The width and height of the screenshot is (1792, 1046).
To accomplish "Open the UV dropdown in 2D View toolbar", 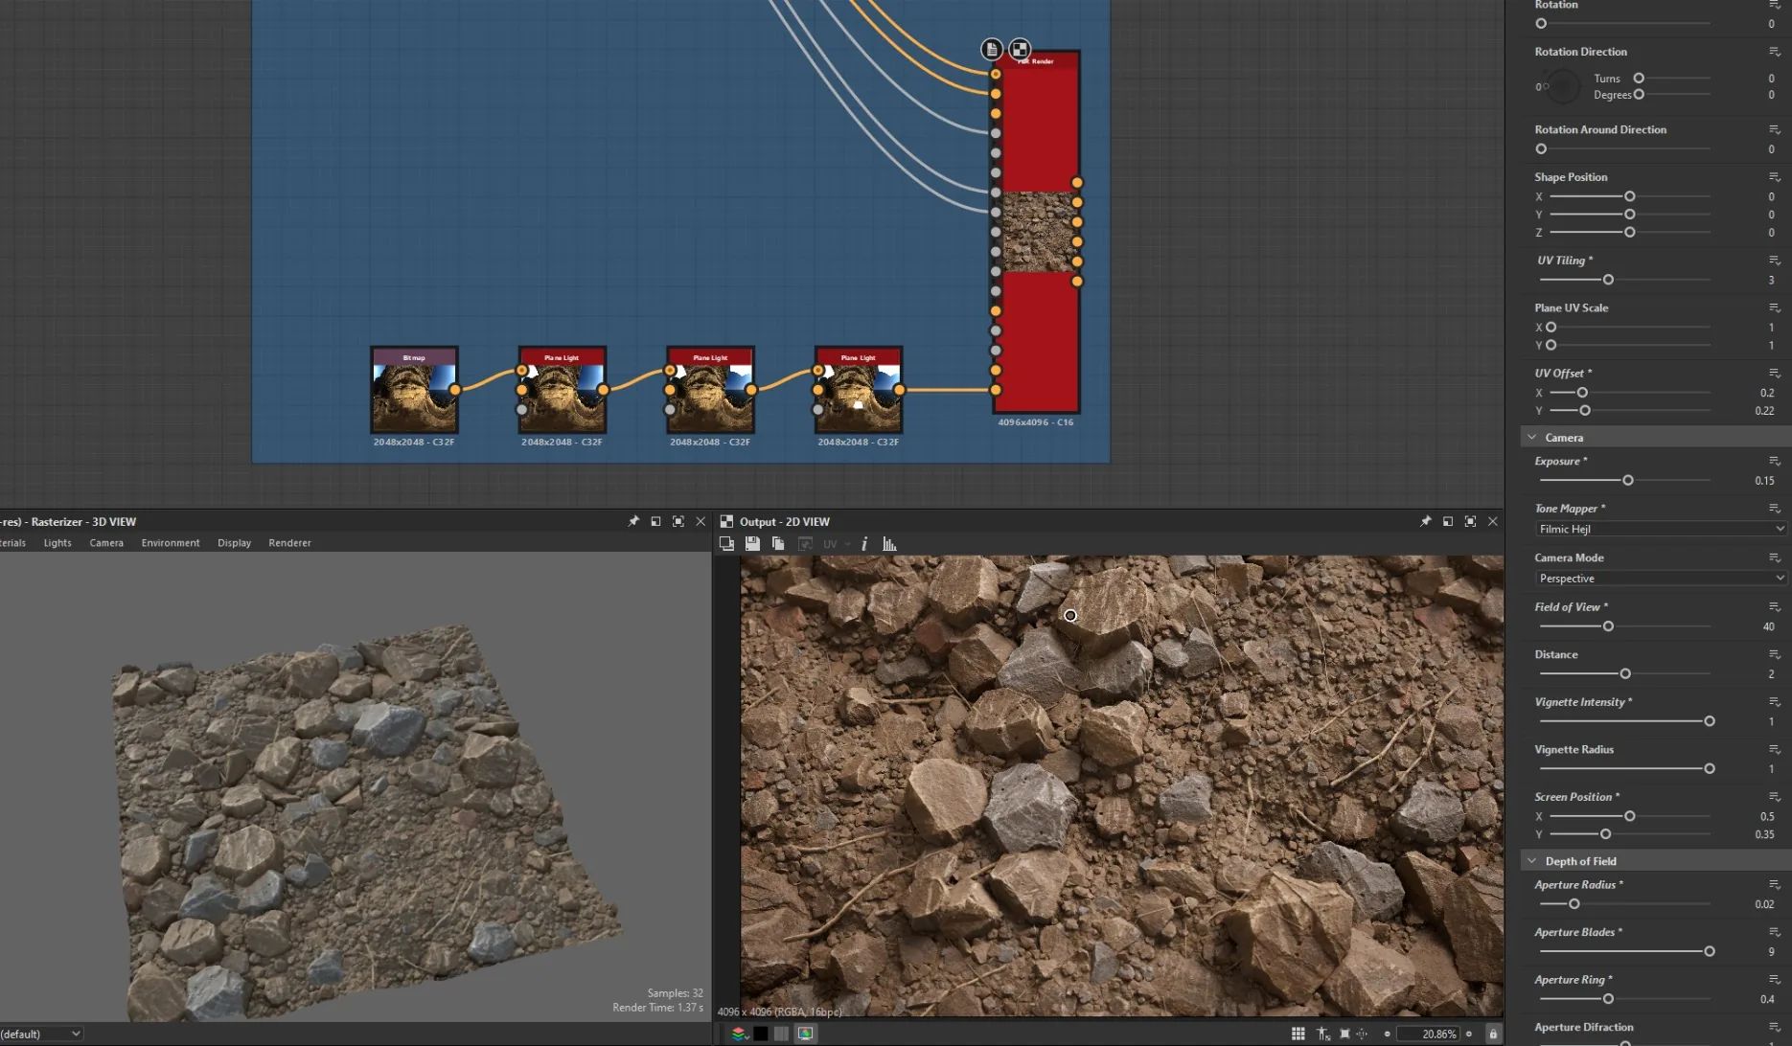I will click(835, 544).
